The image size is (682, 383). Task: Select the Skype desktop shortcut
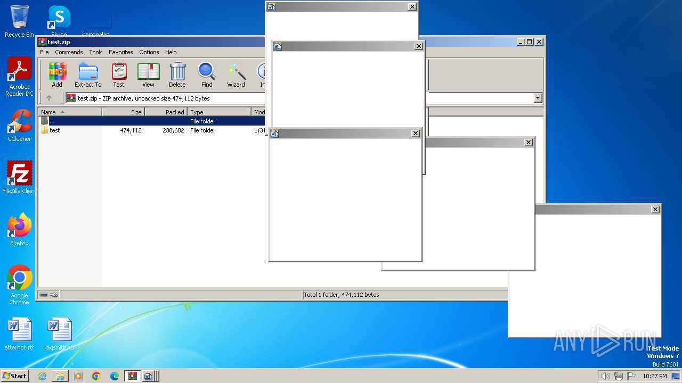pyautogui.click(x=59, y=21)
